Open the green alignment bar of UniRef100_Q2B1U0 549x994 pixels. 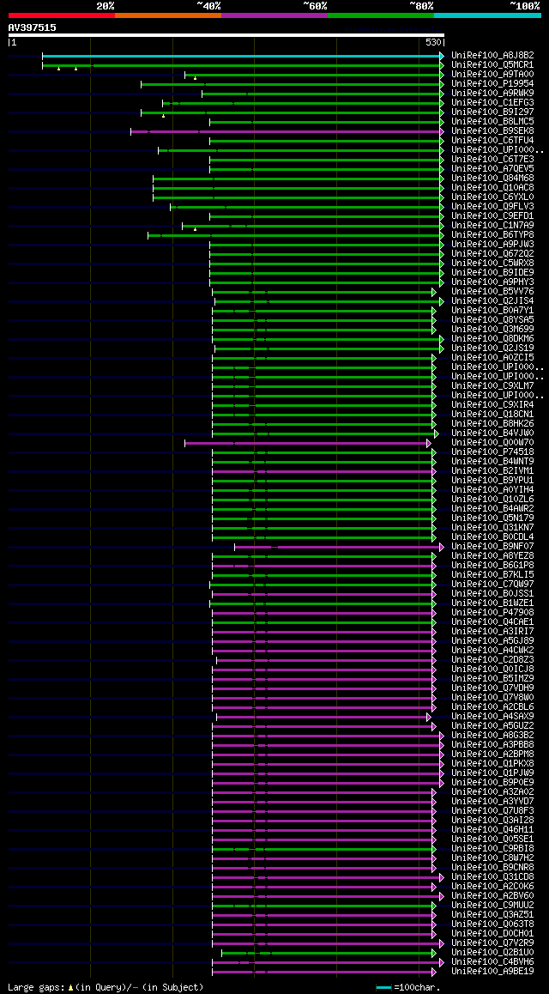329,953
